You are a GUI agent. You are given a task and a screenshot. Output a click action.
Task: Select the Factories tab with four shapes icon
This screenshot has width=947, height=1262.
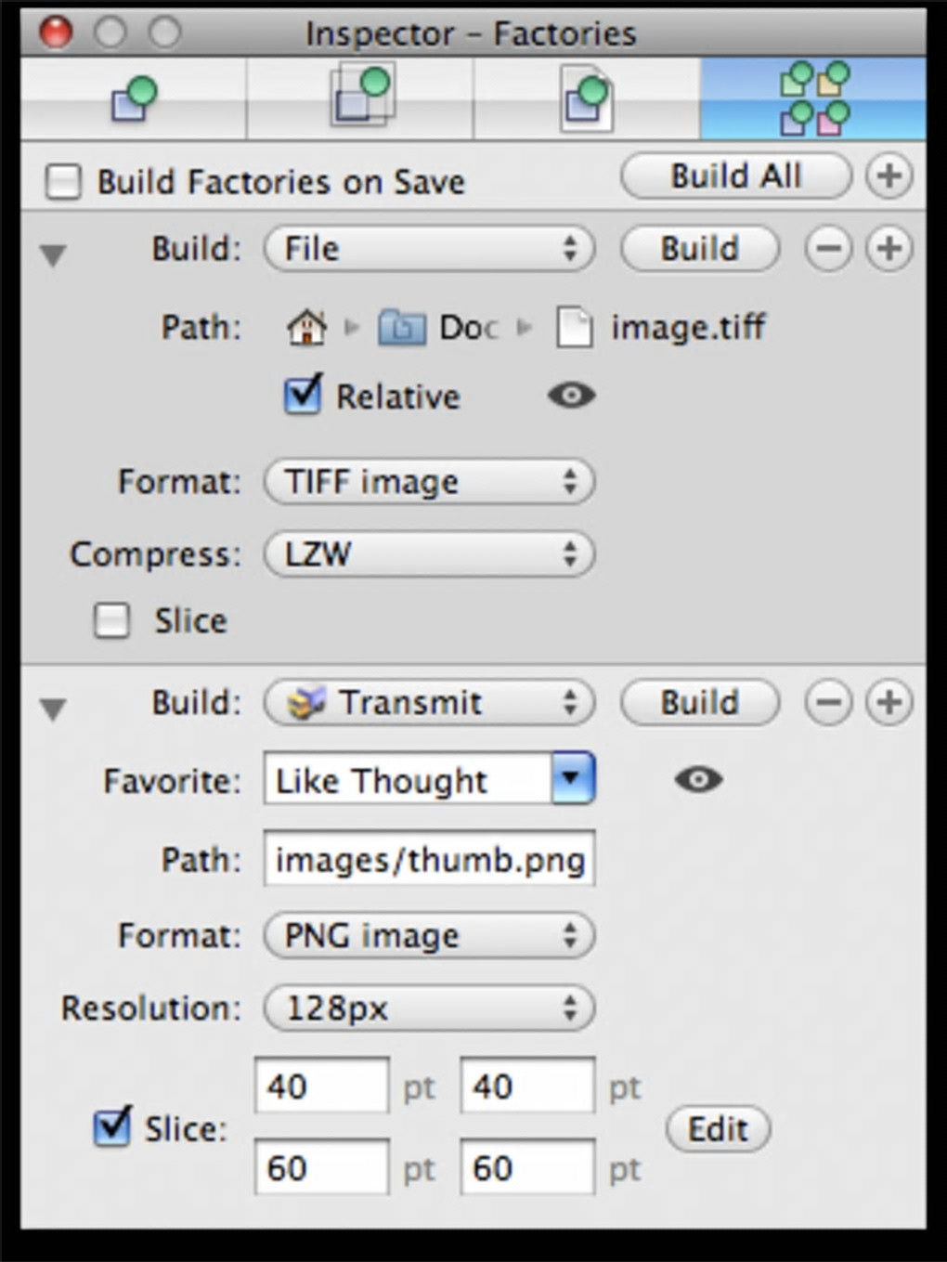(x=813, y=98)
